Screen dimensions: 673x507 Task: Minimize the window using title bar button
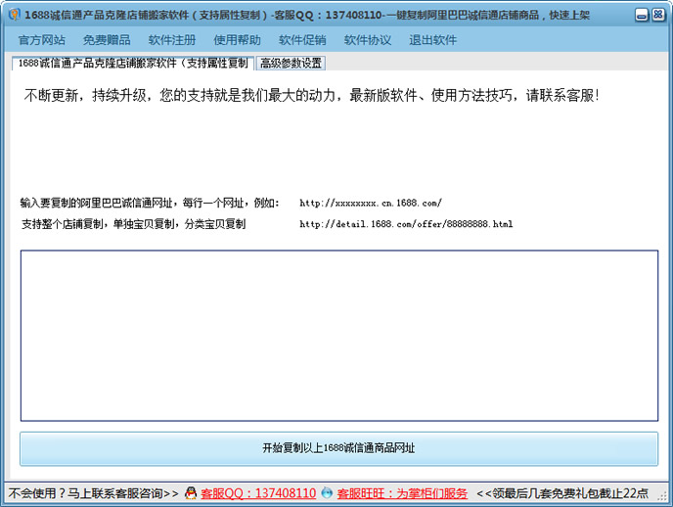[x=642, y=15]
